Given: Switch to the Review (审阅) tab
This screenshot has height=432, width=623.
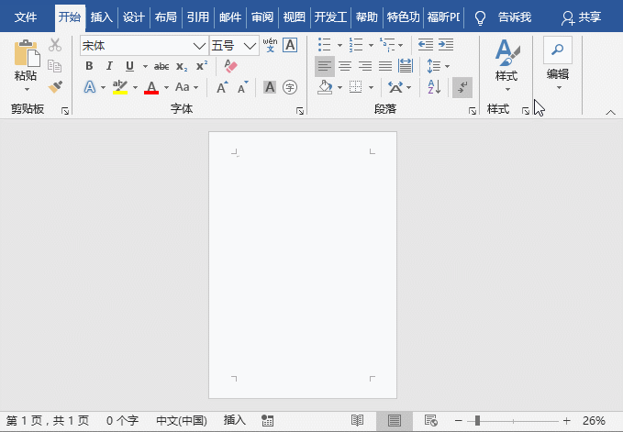Looking at the screenshot, I should click(262, 17).
